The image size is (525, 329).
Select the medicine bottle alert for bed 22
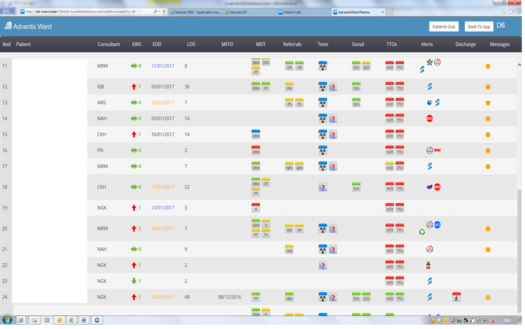[x=429, y=266]
